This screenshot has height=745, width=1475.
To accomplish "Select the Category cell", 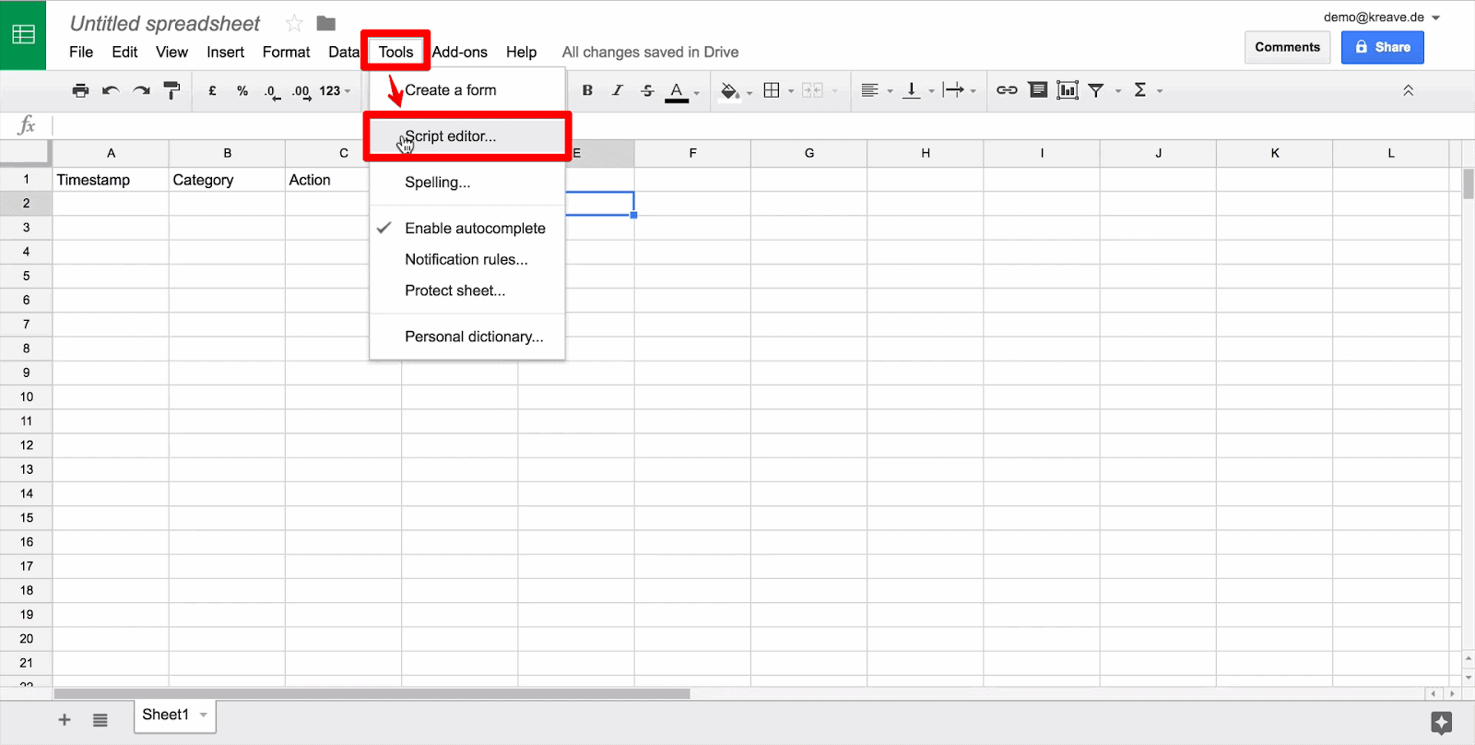I will click(x=227, y=180).
